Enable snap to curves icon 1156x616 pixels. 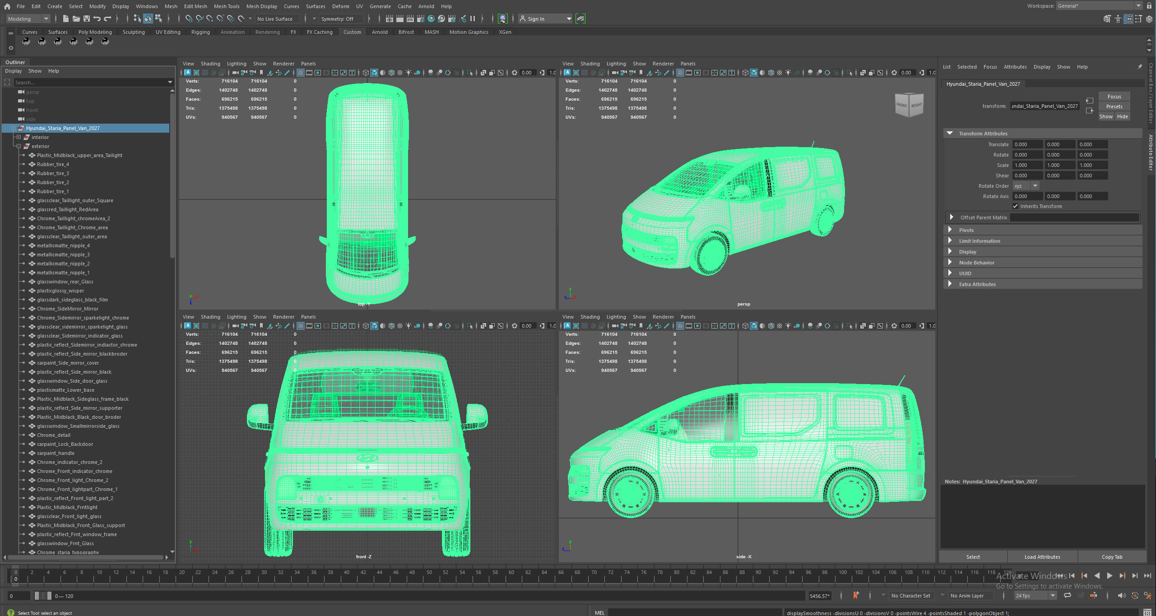point(199,19)
